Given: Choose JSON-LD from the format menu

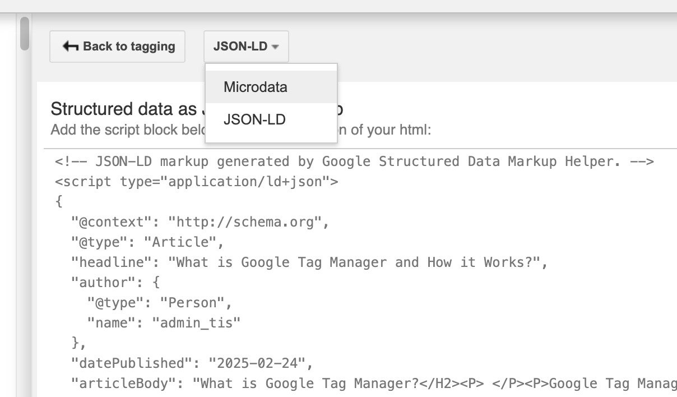Looking at the screenshot, I should [x=271, y=119].
